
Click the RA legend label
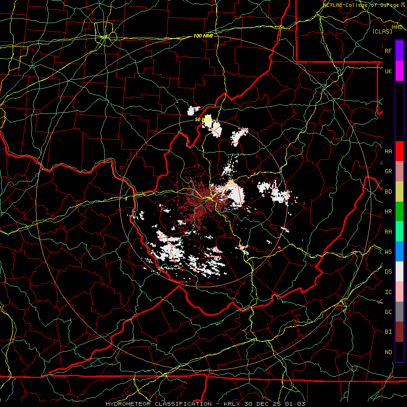pos(388,232)
